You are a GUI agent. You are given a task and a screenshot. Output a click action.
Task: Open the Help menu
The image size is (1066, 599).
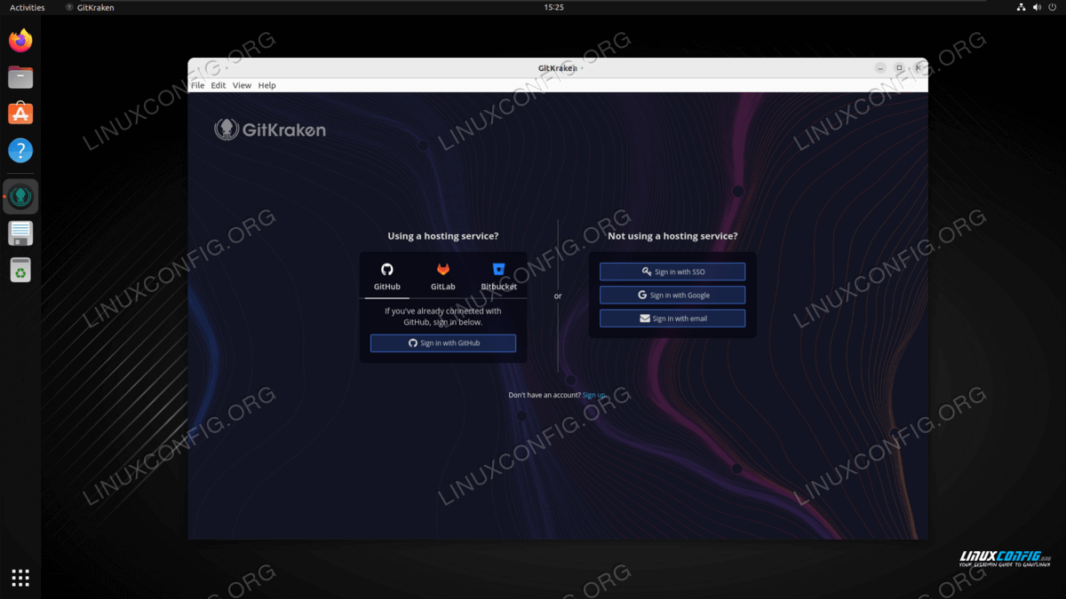pos(266,85)
